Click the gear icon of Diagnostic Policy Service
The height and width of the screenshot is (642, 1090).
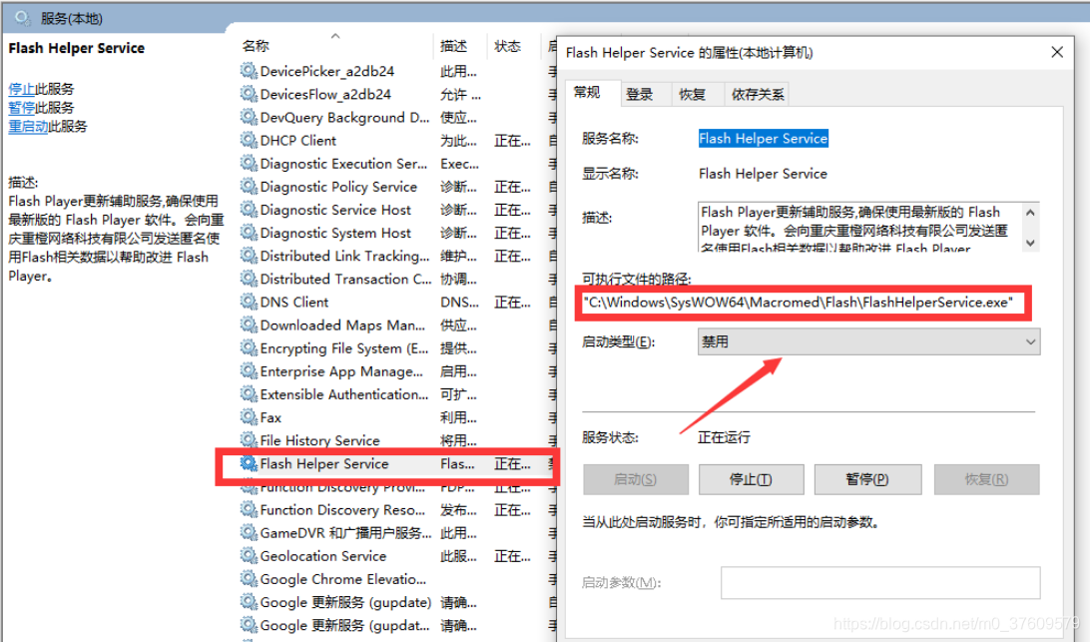(x=249, y=186)
